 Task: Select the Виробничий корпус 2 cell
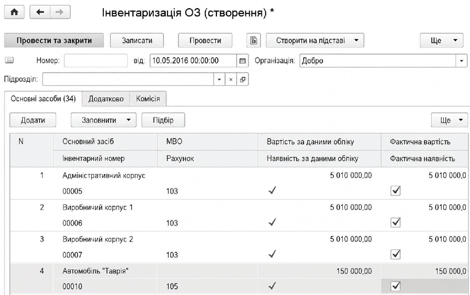tap(98, 239)
